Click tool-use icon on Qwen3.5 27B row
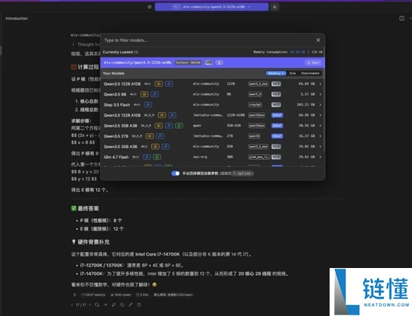412x316 pixels. click(x=160, y=136)
